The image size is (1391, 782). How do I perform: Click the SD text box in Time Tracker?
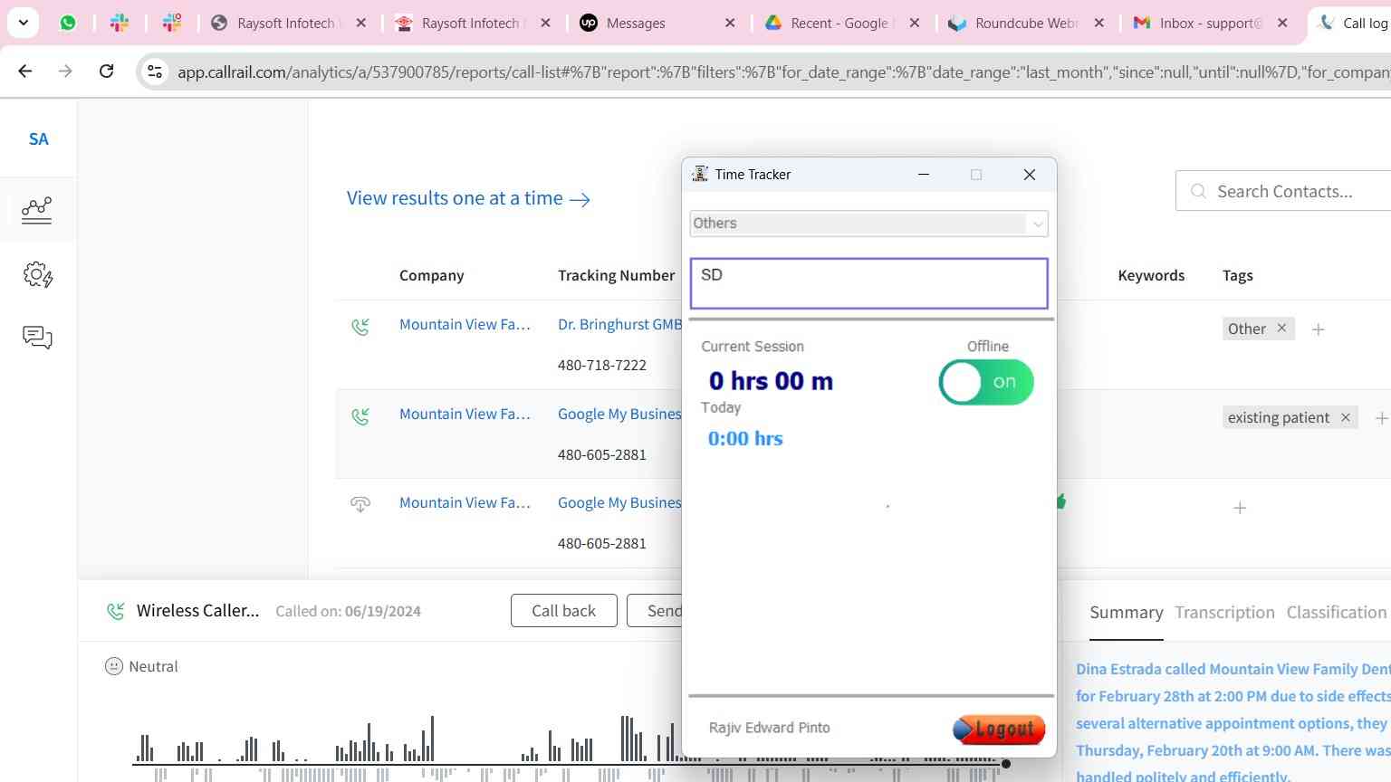tap(868, 283)
